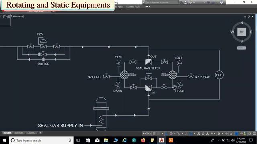
Task: Switch to Layout2 tab
Action: click(31, 133)
